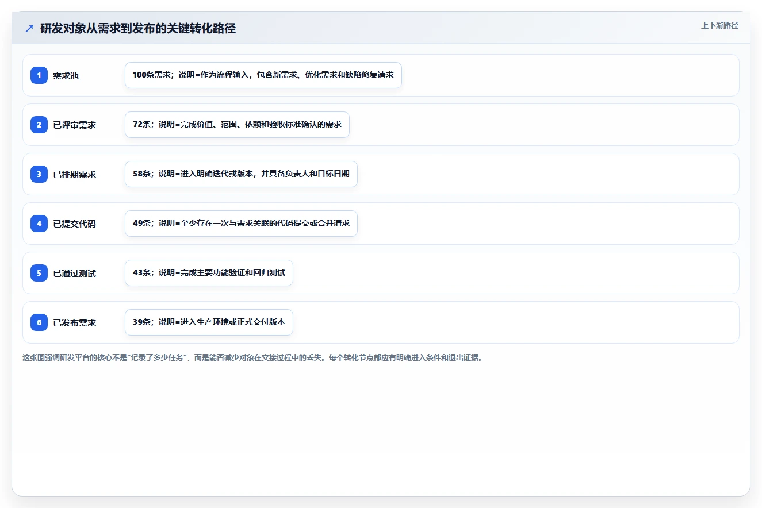Screen dimensions: 762x508
Task: Open the 43条 test passed description box
Action: click(x=209, y=273)
